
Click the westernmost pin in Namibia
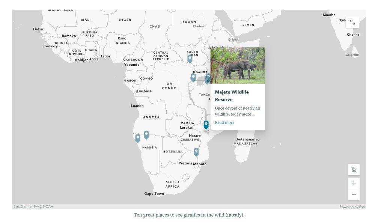138,138
